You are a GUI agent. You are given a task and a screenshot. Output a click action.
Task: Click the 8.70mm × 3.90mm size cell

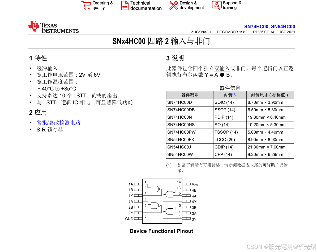point(270,102)
